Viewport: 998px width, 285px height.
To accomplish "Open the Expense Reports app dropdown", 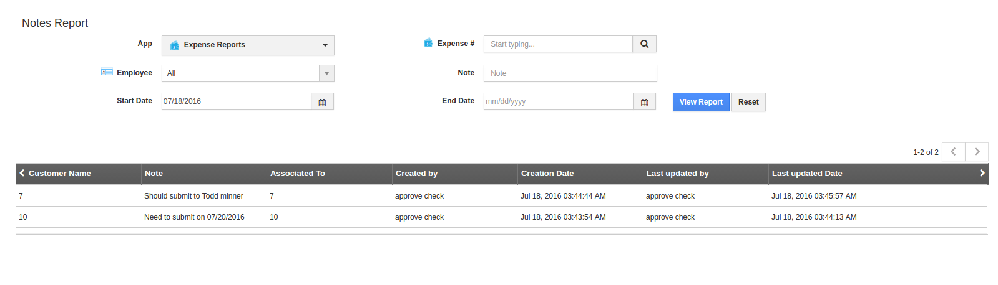I will pyautogui.click(x=248, y=45).
